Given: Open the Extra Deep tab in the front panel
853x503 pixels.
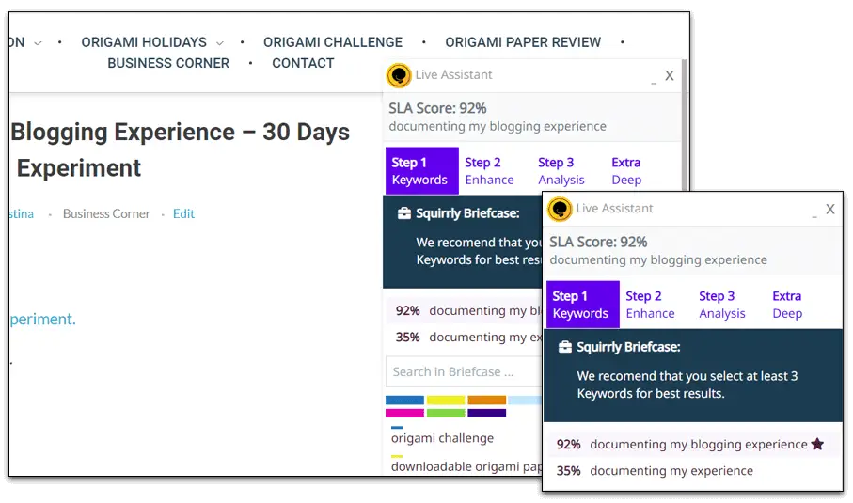Looking at the screenshot, I should coord(787,305).
